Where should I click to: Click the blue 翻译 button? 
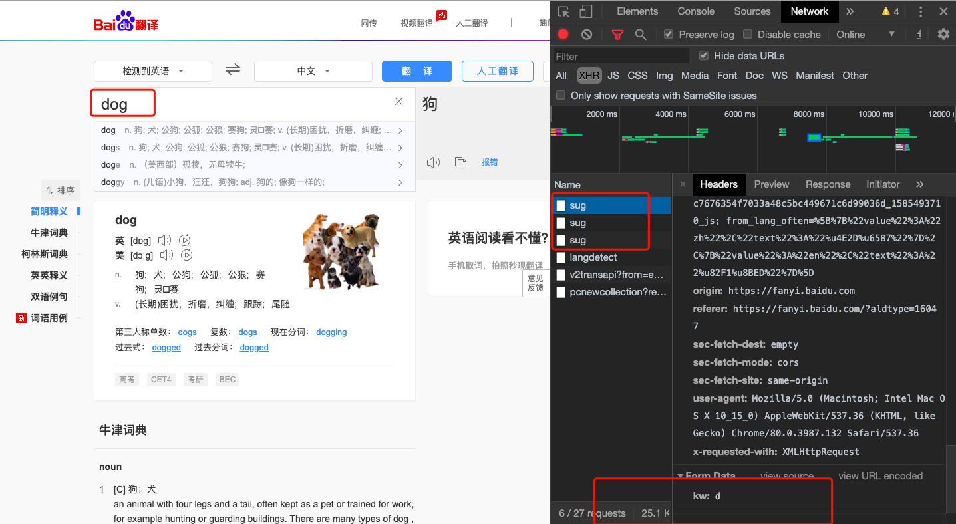[x=416, y=70]
